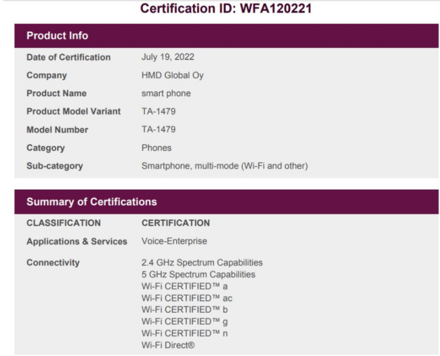Select the Wi-Fi CERTIFIED ac entry
The width and height of the screenshot is (440, 356).
[x=187, y=298]
